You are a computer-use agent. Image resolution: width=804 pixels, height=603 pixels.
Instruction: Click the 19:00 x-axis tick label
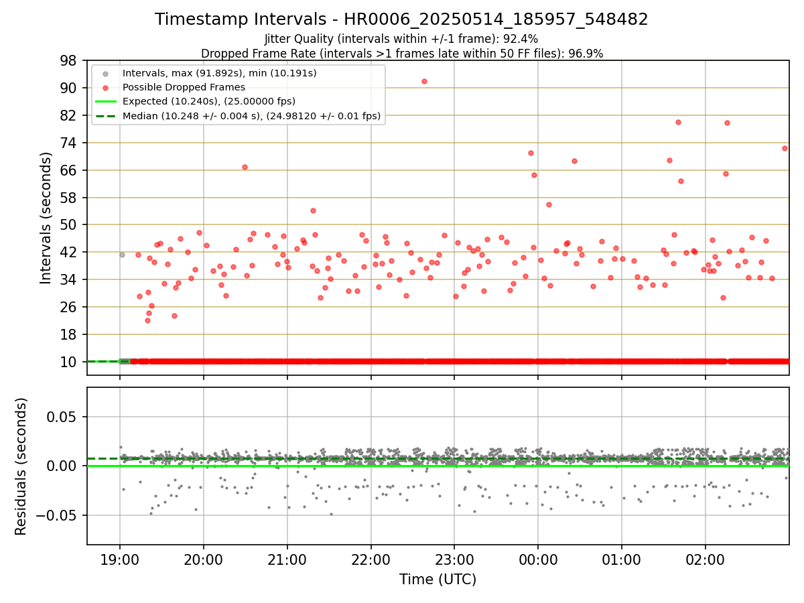click(x=120, y=559)
